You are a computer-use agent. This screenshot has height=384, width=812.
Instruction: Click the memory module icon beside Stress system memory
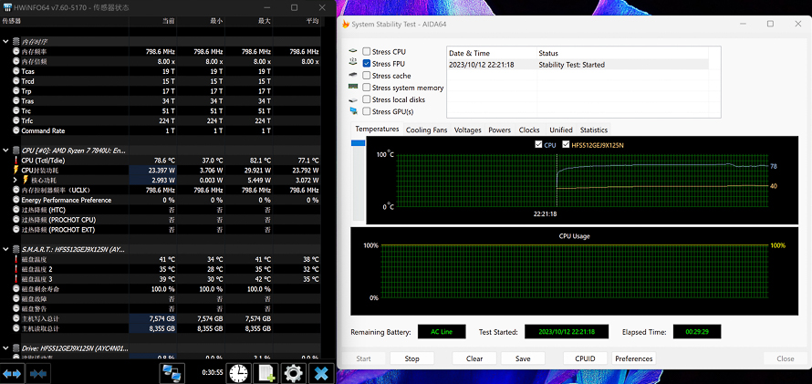[x=353, y=88]
